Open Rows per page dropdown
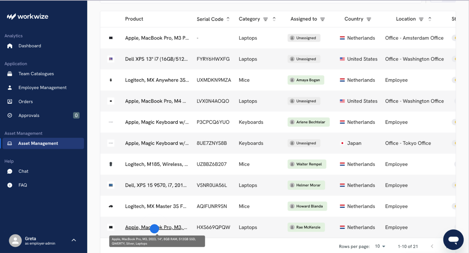 (380, 246)
